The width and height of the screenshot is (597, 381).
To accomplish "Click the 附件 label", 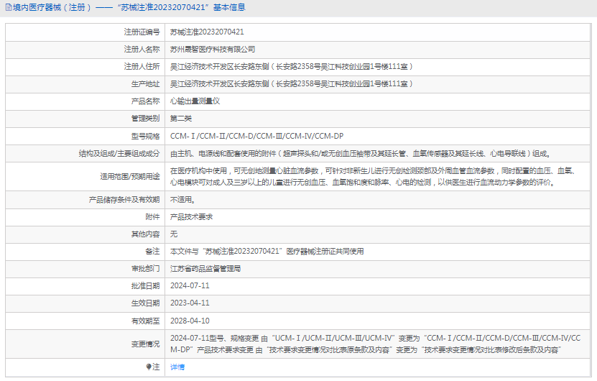I will click(153, 217).
